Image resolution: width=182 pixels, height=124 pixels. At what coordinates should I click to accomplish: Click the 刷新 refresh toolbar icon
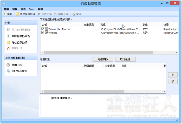coord(5,14)
